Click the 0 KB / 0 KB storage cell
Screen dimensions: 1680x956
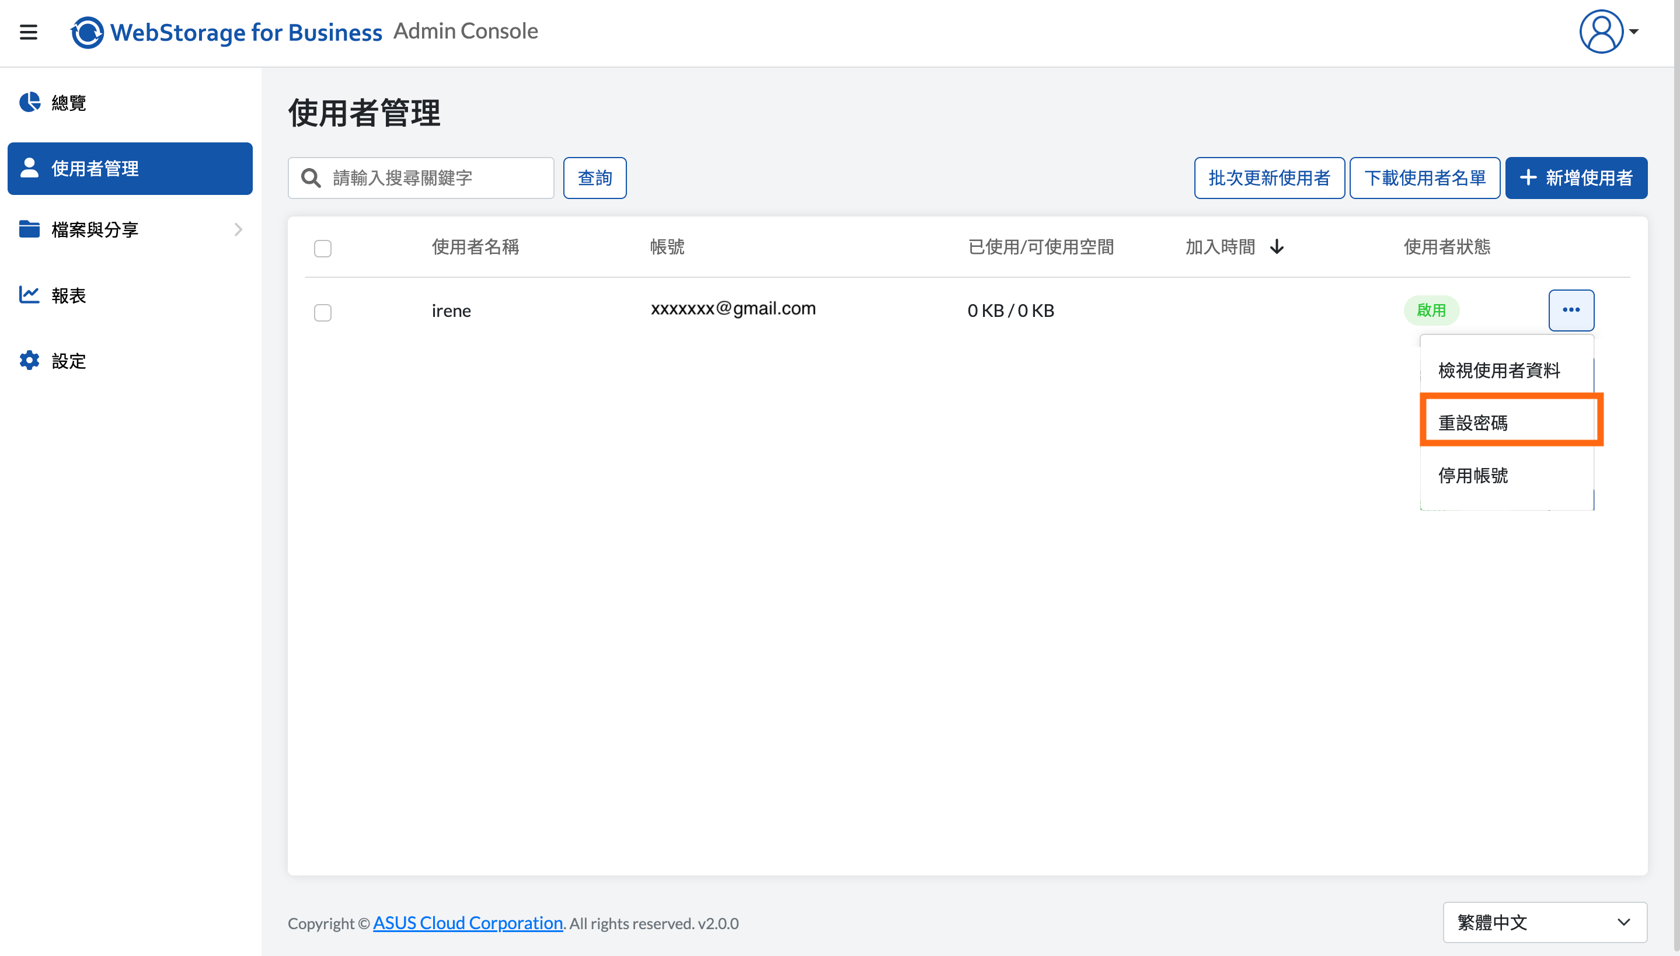[1011, 310]
